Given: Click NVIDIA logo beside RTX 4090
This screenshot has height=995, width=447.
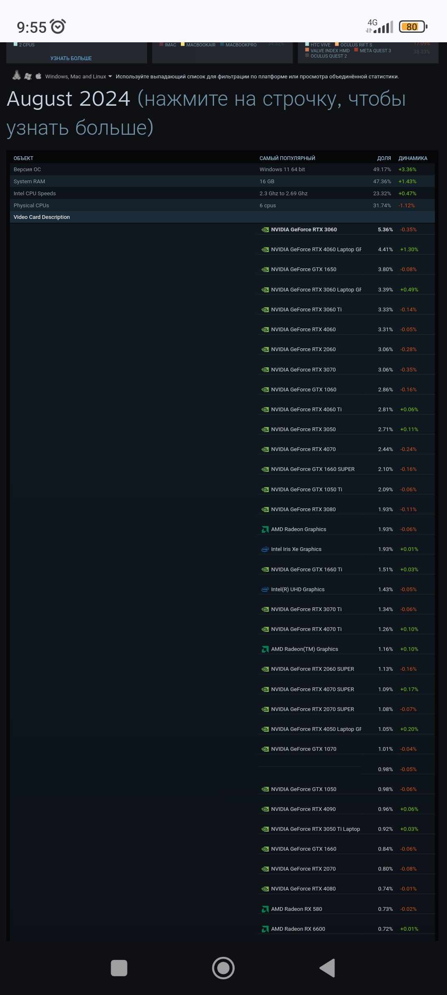Looking at the screenshot, I should (x=265, y=809).
